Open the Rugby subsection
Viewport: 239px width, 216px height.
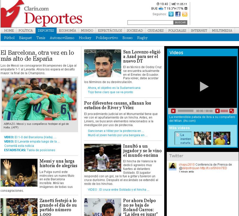pos(142,38)
